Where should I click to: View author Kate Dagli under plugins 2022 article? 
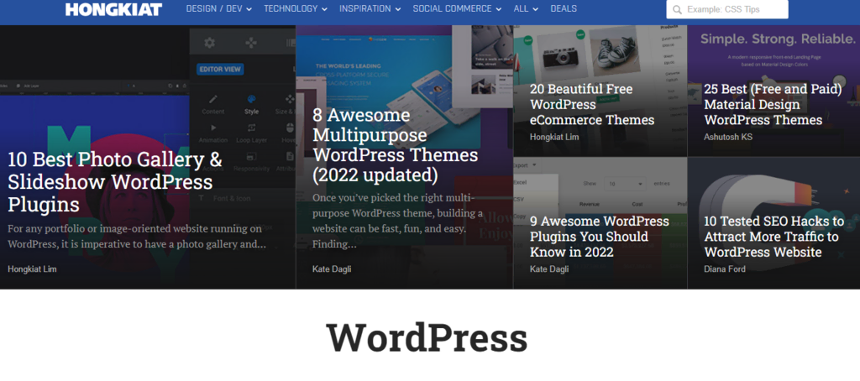pyautogui.click(x=549, y=269)
